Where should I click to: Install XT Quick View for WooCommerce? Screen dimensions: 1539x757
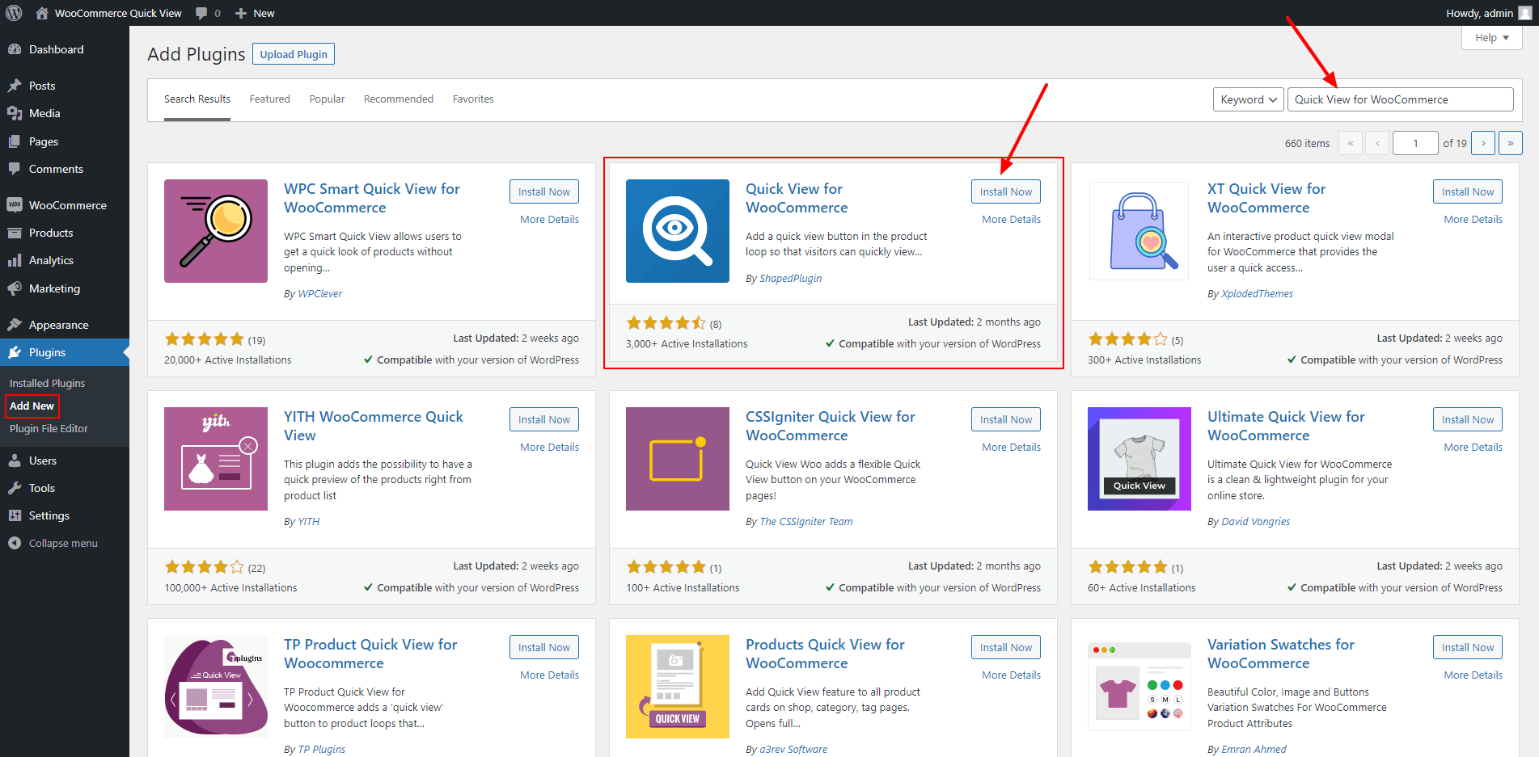tap(1468, 191)
